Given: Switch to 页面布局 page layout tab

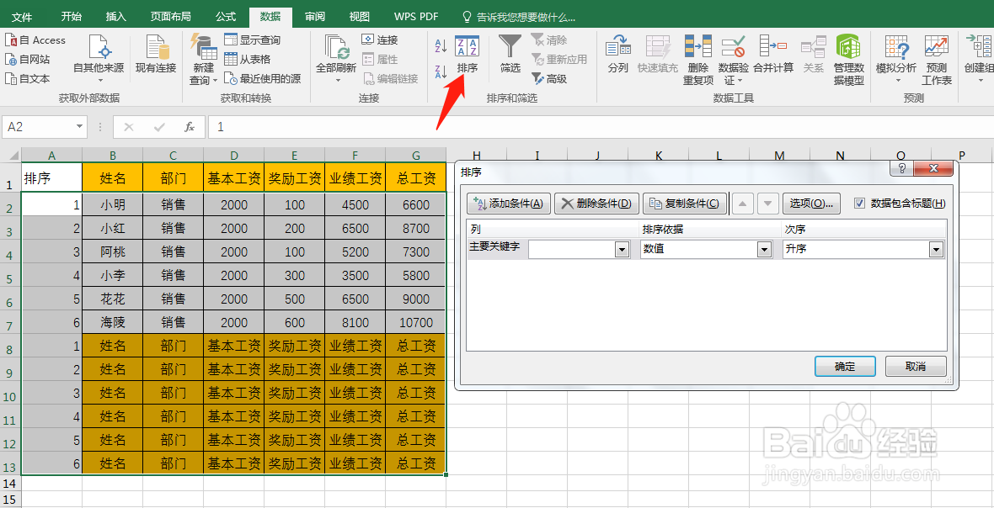Looking at the screenshot, I should [170, 17].
